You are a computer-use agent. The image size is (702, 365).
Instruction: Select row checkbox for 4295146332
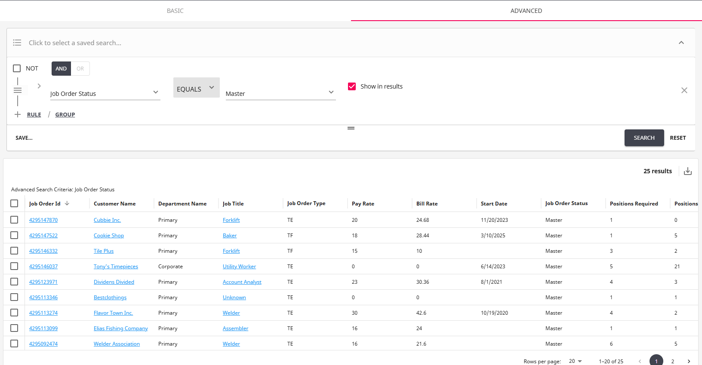(14, 251)
